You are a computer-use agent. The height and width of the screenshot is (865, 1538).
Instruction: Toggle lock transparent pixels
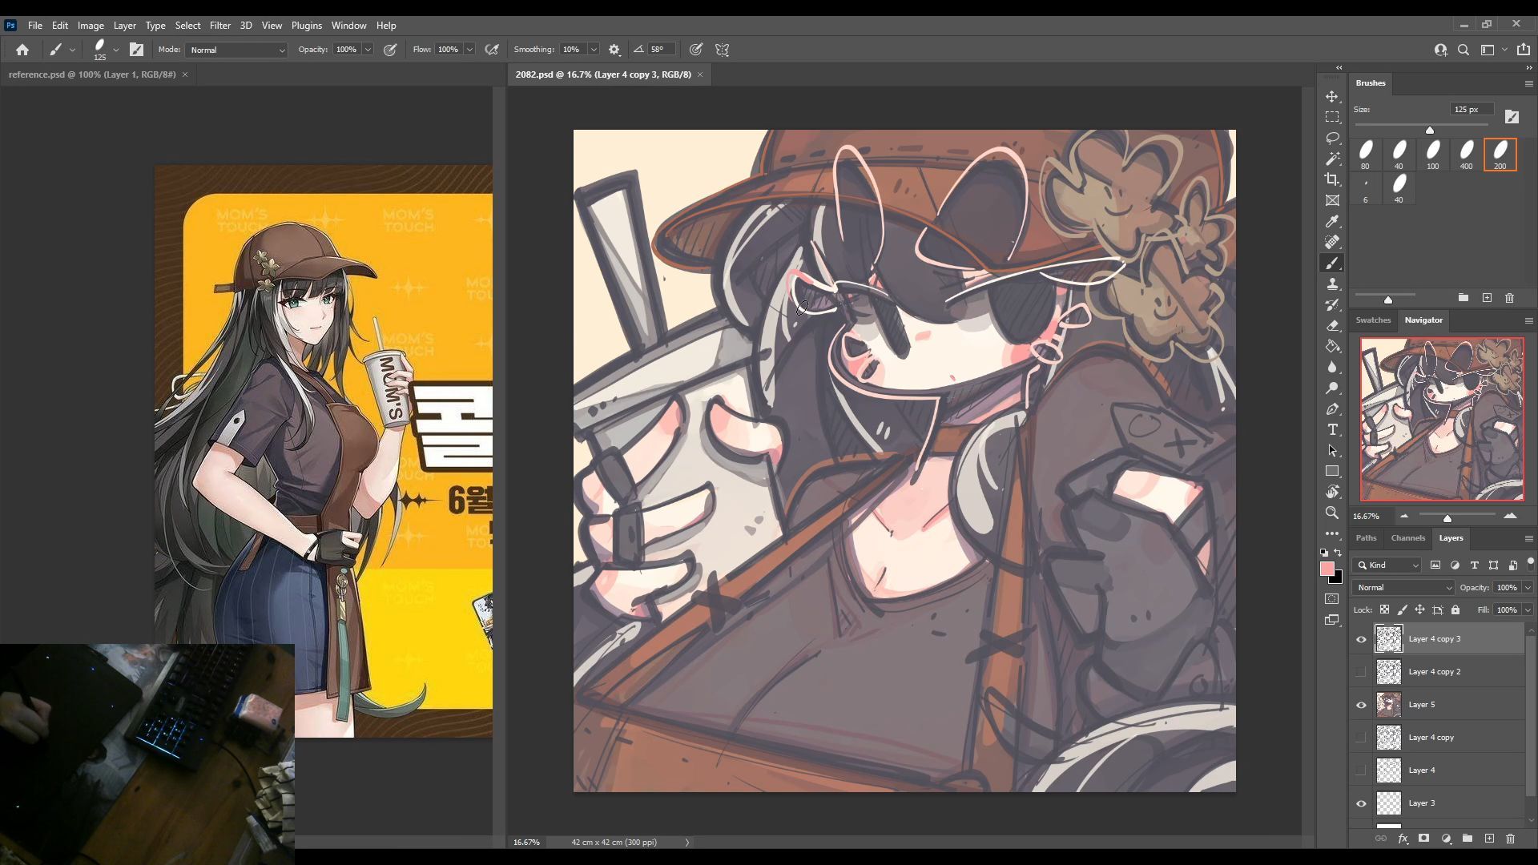pos(1384,610)
